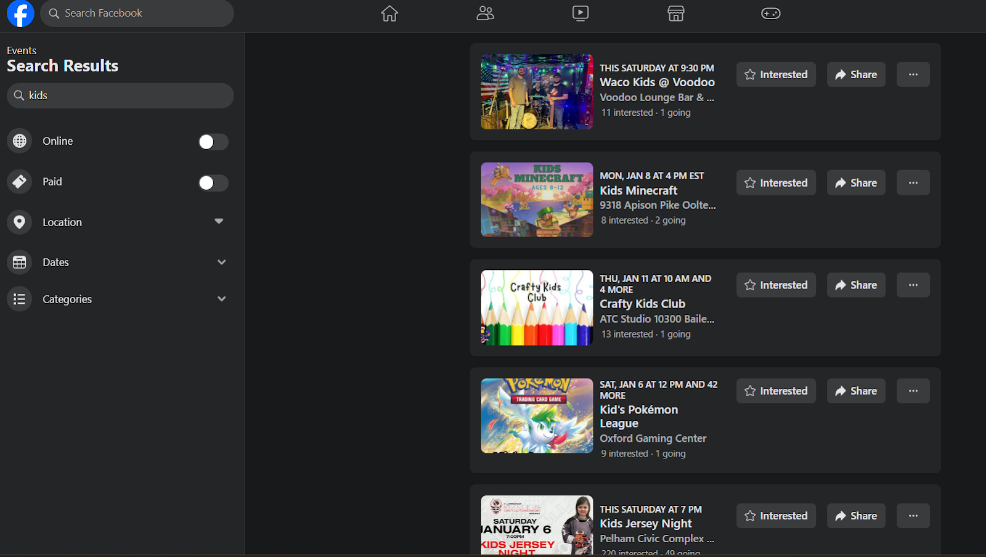Viewport: 986px width, 557px height.
Task: Open more options for Crafty Kids Club
Action: (x=913, y=285)
